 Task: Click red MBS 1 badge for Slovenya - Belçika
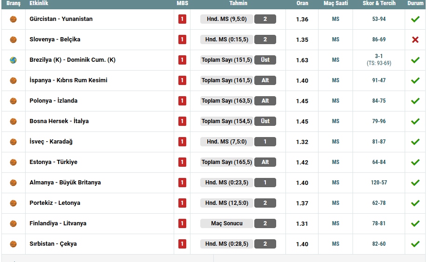pyautogui.click(x=182, y=39)
